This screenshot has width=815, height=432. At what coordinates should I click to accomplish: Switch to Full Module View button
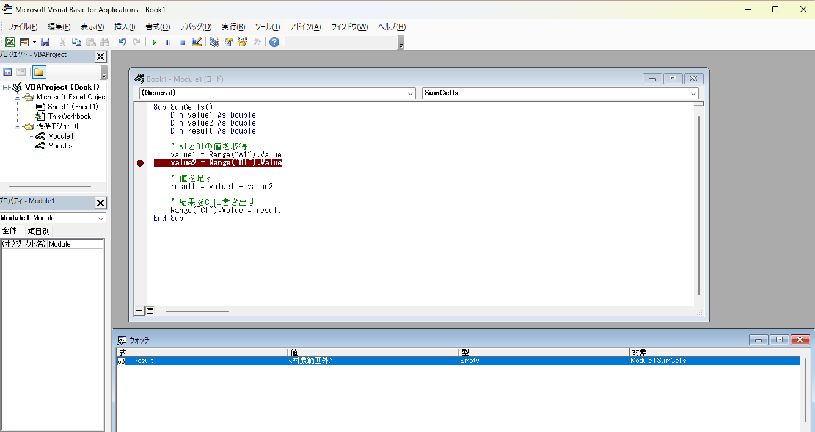tap(150, 310)
